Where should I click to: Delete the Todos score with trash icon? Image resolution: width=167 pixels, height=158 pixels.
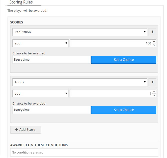[x=152, y=82]
